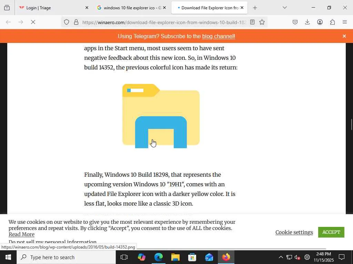
Task: Launch Copilot from taskbar
Action: 141,257
